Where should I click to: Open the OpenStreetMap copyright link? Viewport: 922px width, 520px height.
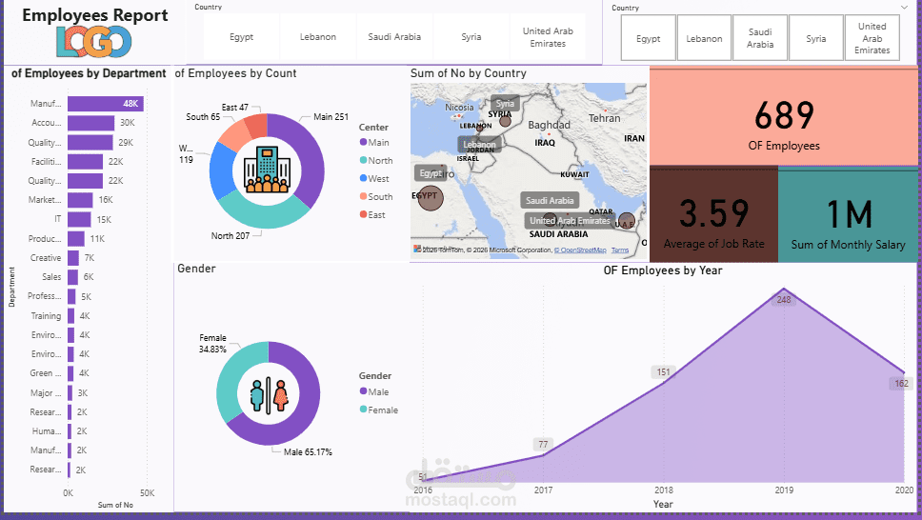[580, 250]
